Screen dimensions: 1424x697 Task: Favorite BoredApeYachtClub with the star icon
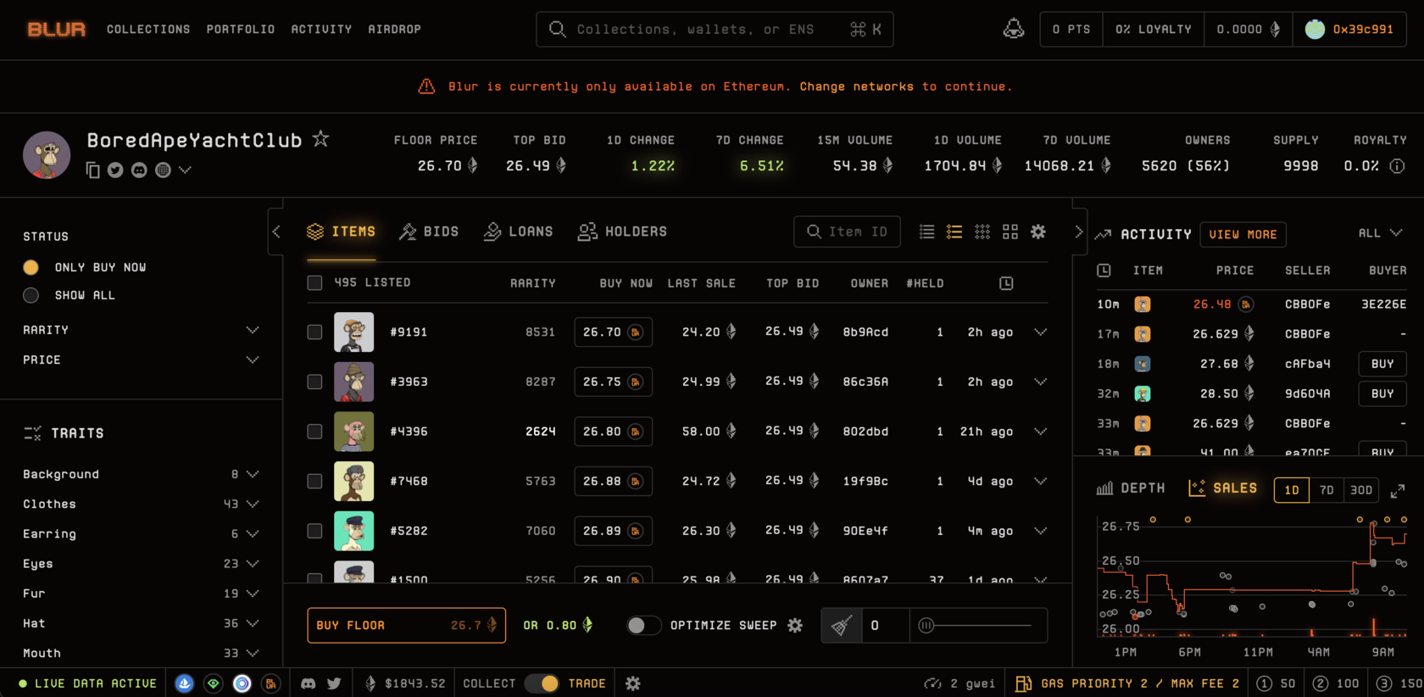click(x=320, y=138)
